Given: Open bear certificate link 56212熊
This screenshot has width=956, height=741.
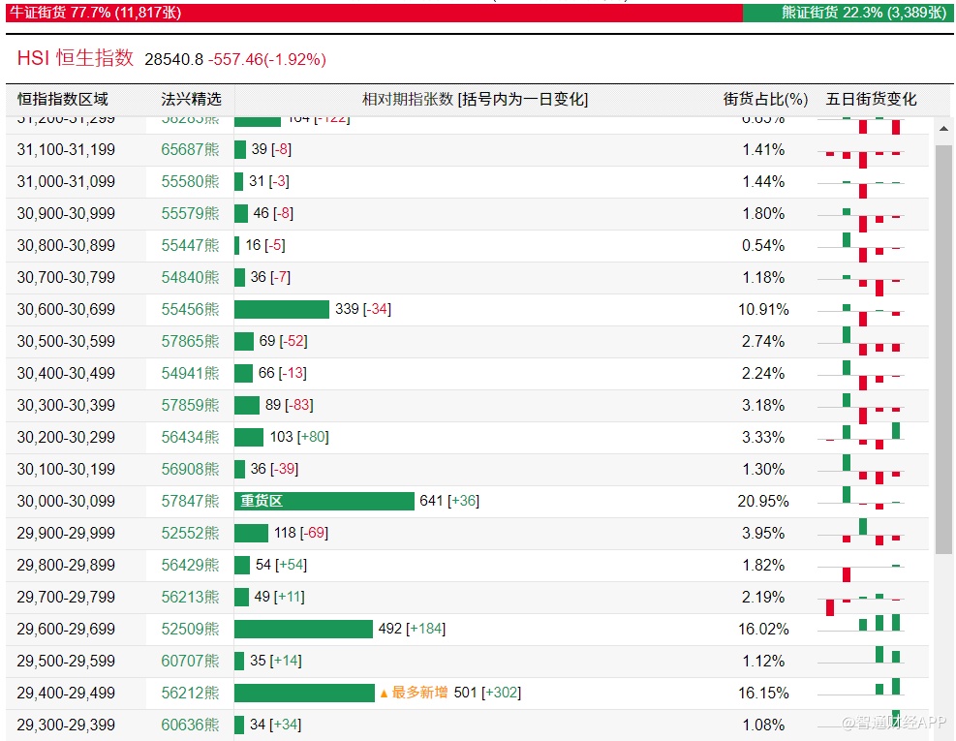Looking at the screenshot, I should click(191, 694).
